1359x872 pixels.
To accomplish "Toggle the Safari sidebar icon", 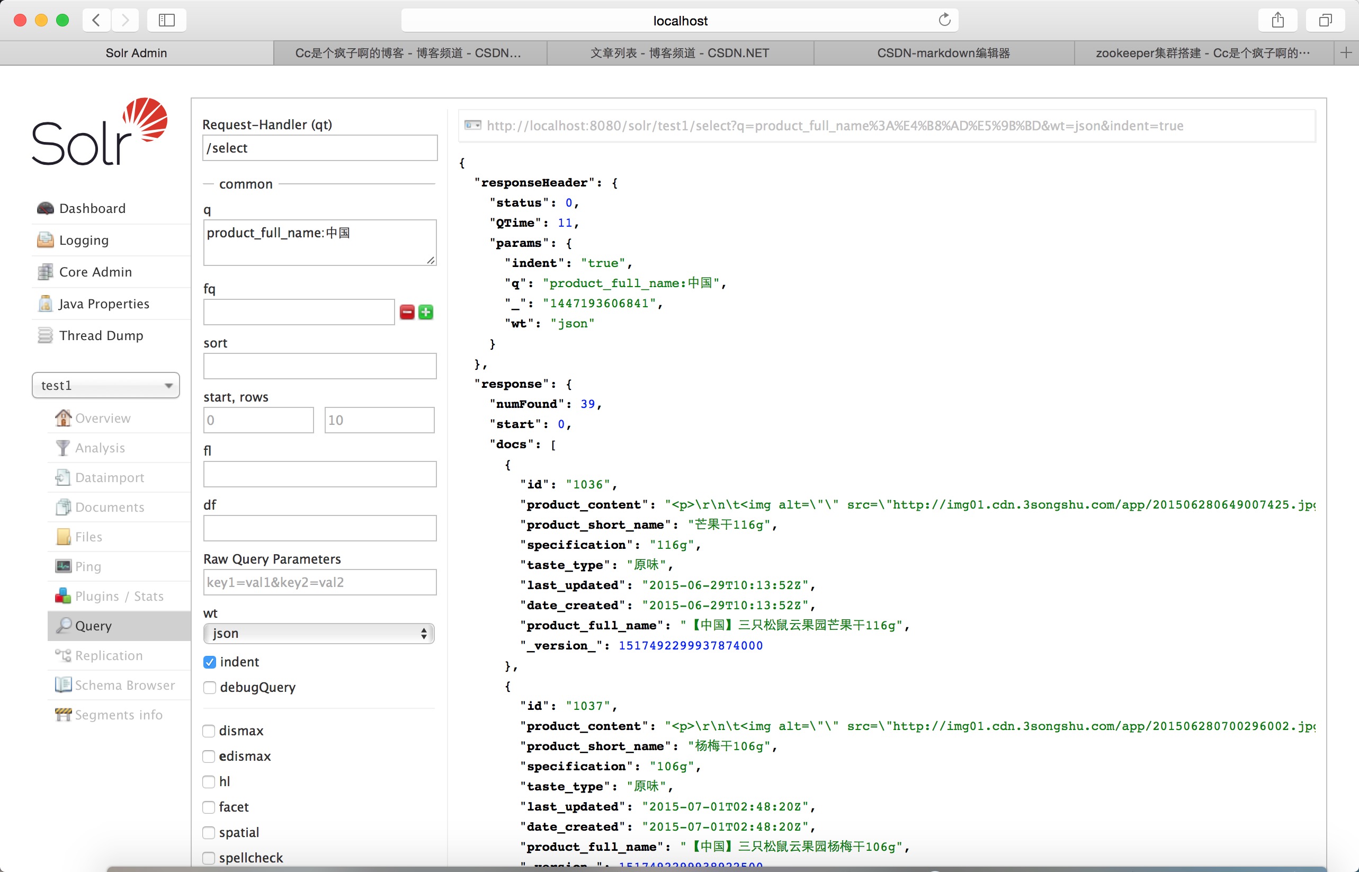I will tap(166, 20).
